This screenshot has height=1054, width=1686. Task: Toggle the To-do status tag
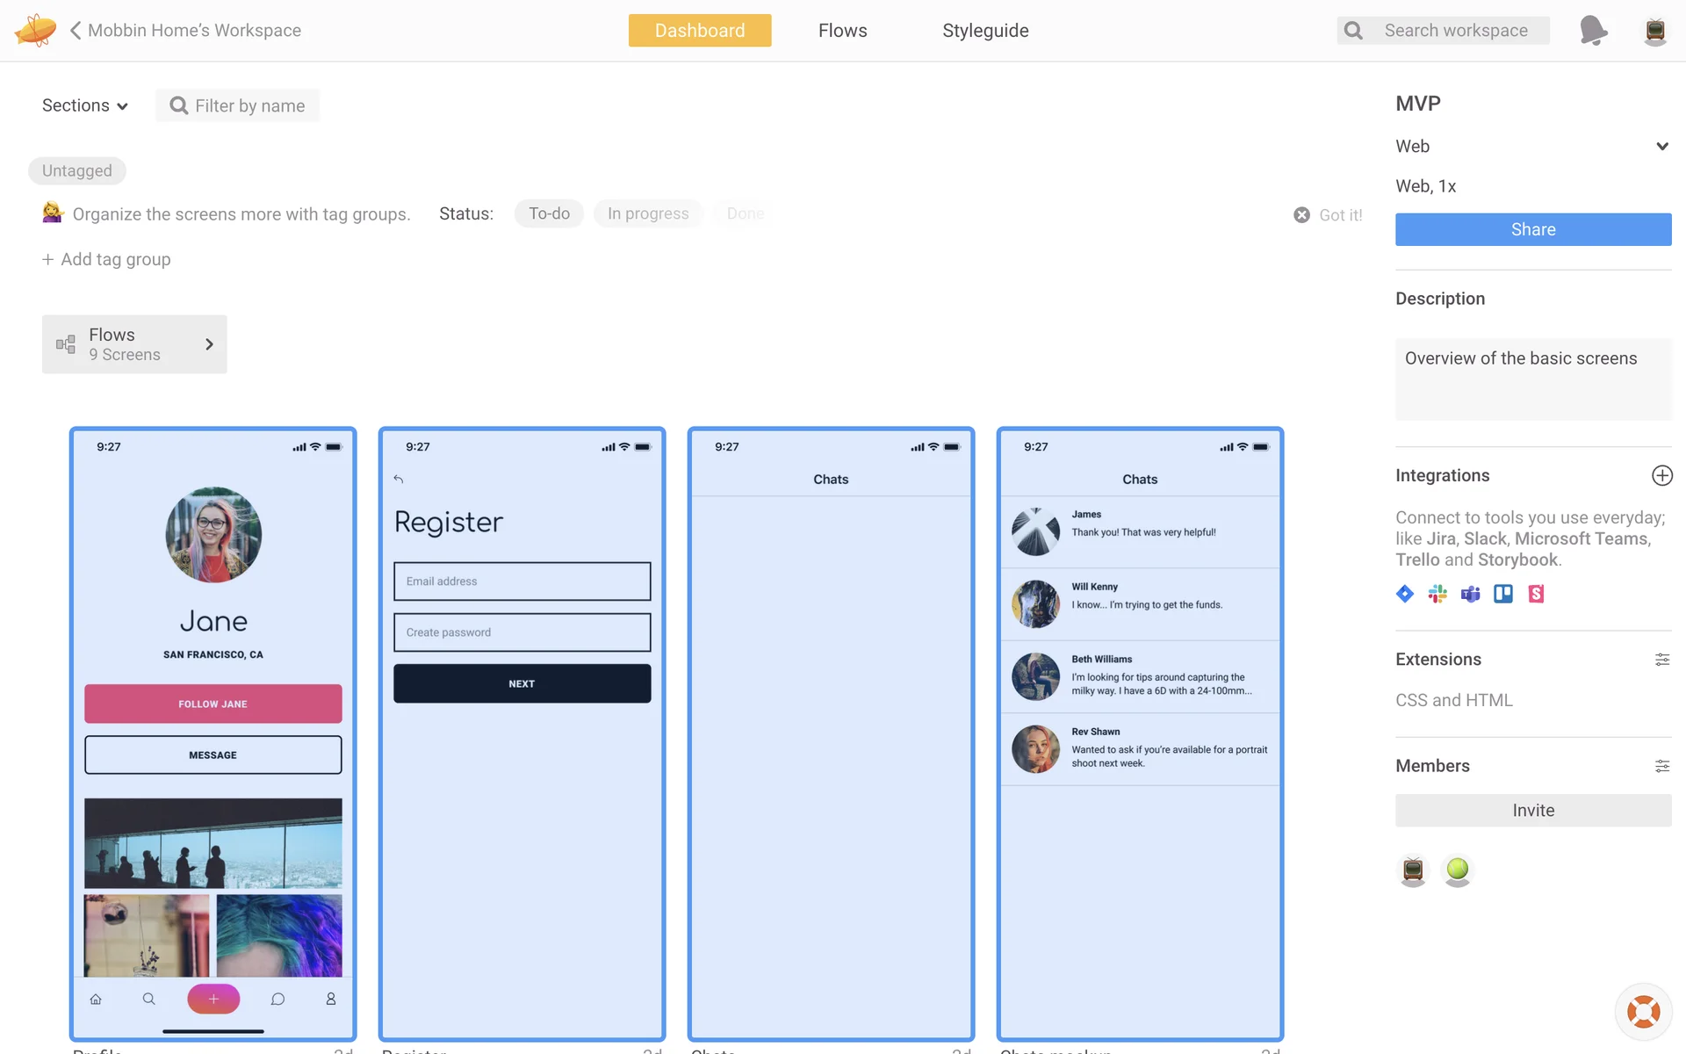pyautogui.click(x=549, y=213)
